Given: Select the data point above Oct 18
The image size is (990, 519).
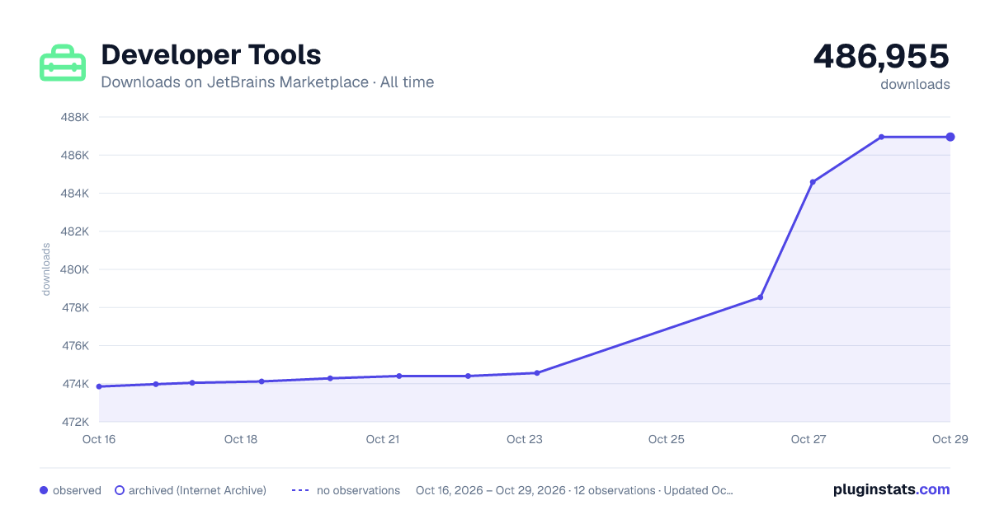Looking at the screenshot, I should (x=262, y=381).
